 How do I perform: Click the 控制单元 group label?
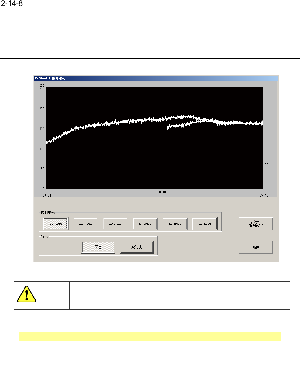click(48, 213)
